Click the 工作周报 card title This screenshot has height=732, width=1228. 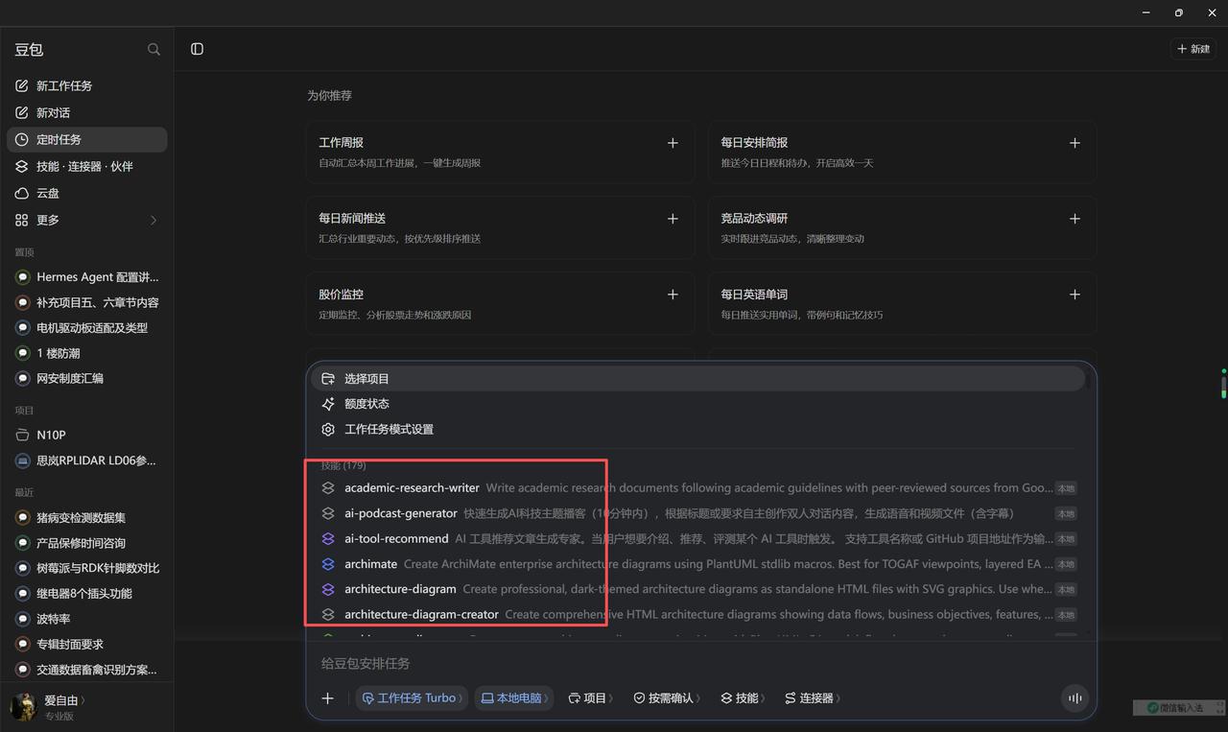point(341,142)
